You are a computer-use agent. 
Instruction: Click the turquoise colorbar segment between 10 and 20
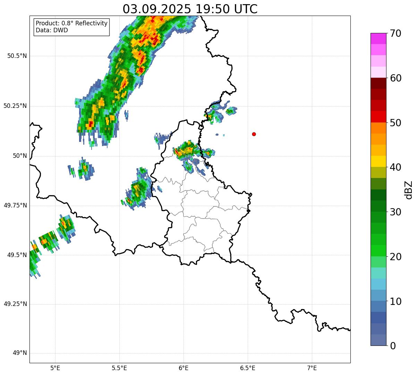pyautogui.click(x=378, y=273)
